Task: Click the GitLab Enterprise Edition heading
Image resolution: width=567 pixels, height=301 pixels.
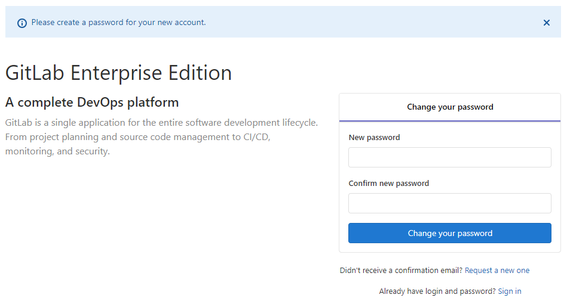Action: click(118, 73)
